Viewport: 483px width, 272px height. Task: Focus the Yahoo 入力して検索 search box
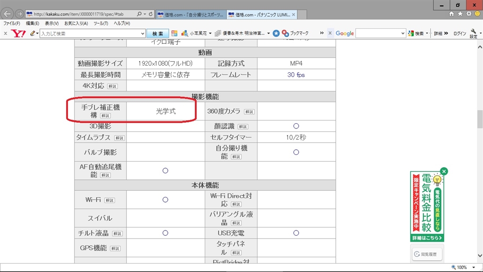90,34
